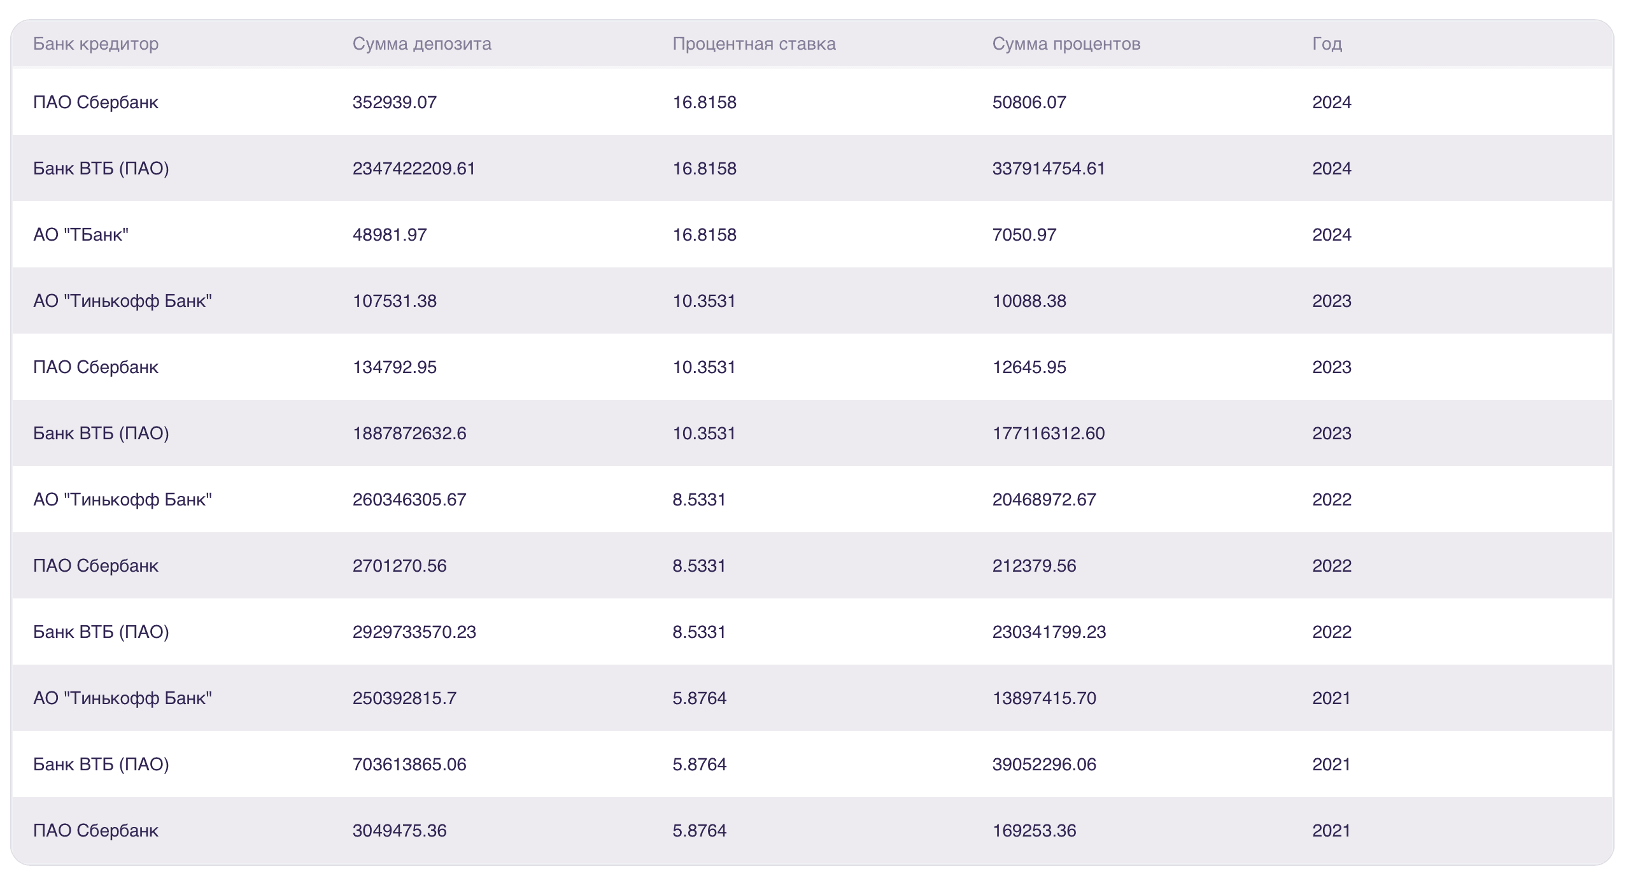
Task: Click interest amount 337914754.61
Action: [x=1049, y=169]
